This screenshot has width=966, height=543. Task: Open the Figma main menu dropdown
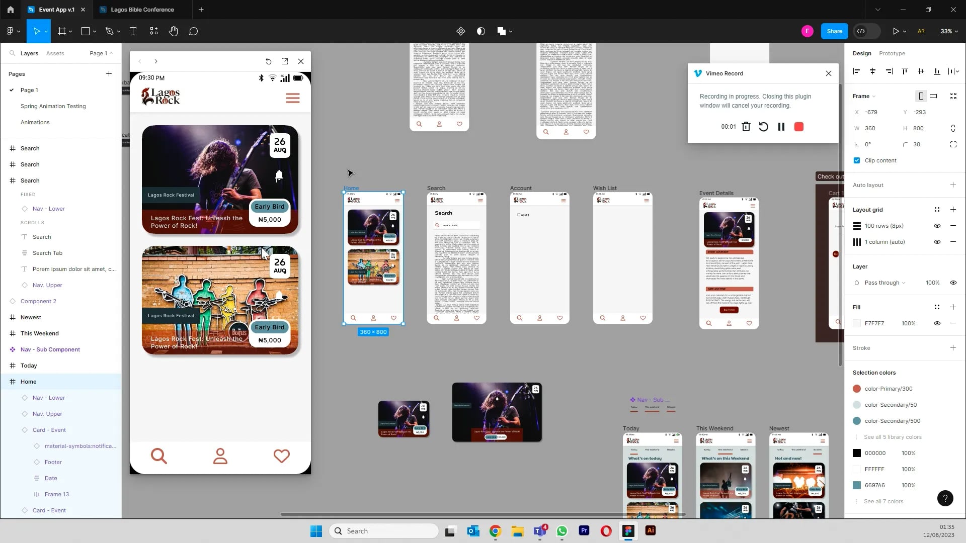pos(13,31)
